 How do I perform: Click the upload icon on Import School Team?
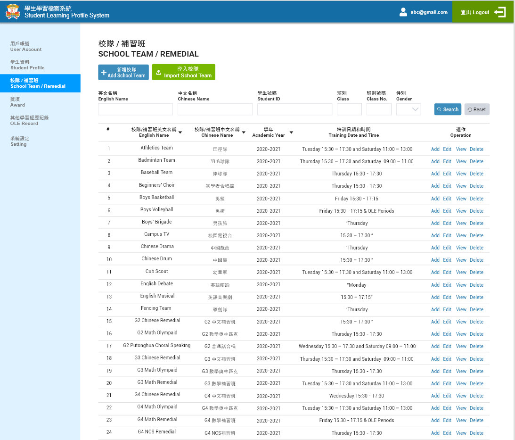coord(159,73)
